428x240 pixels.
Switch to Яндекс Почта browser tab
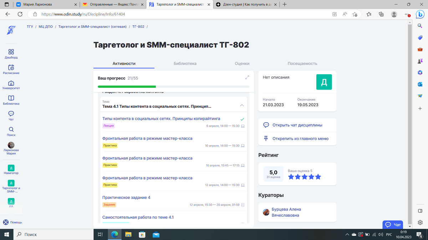pyautogui.click(x=112, y=4)
